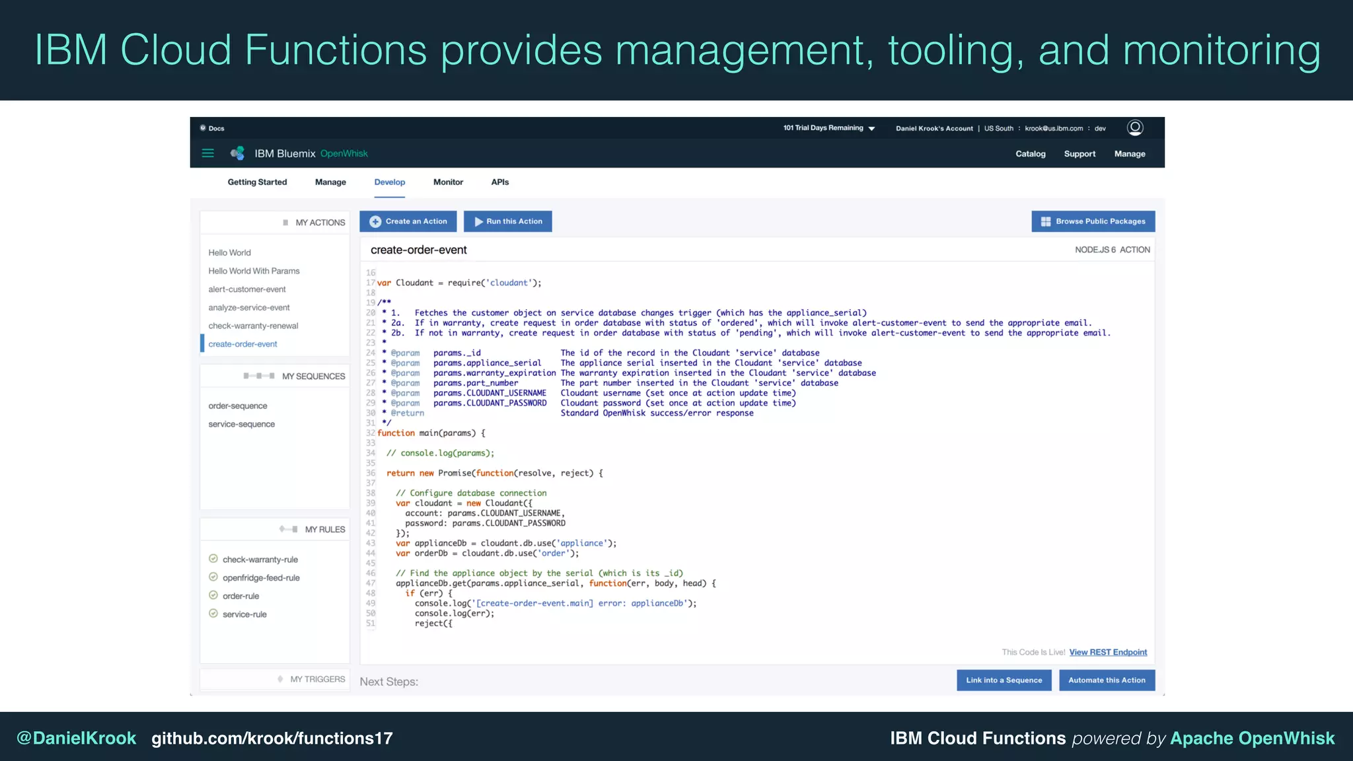Image resolution: width=1353 pixels, height=761 pixels.
Task: Click Link into a Sequence button
Action: pos(1004,680)
